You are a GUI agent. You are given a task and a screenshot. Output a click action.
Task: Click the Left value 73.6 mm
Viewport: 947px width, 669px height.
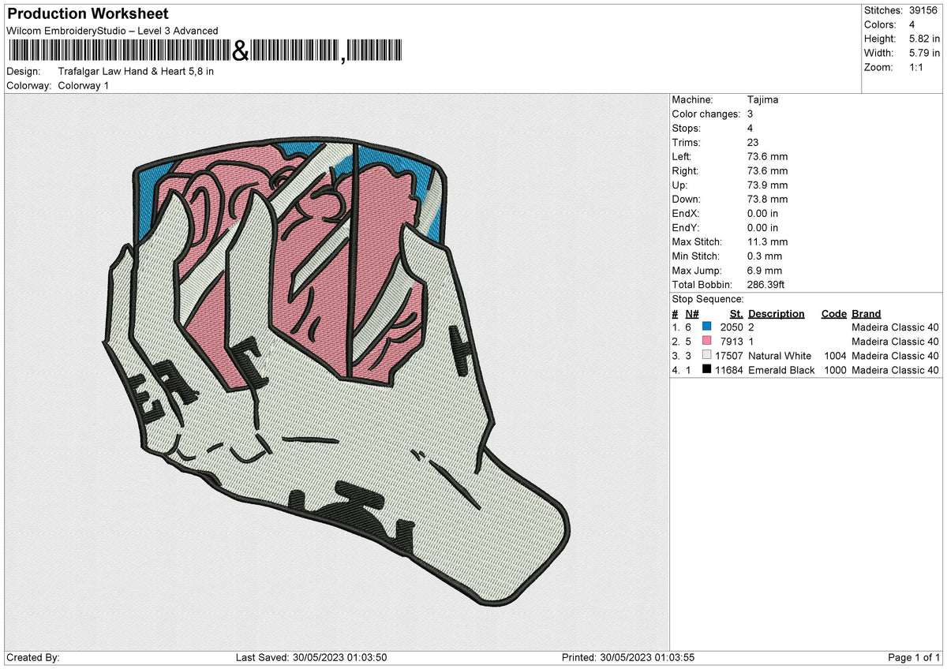(767, 157)
